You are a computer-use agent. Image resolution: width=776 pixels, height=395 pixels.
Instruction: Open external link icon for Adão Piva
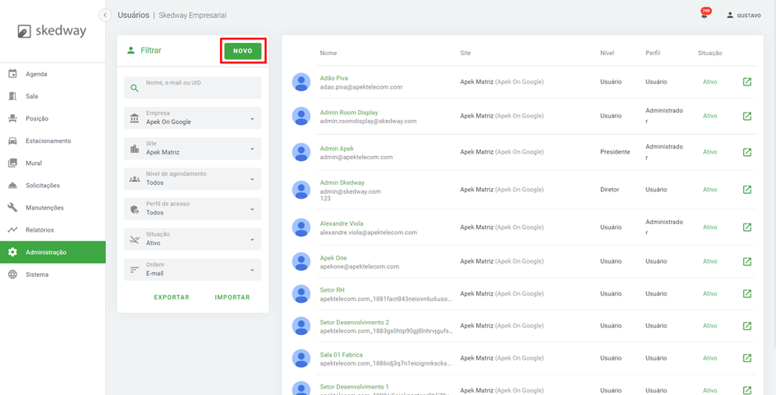pyautogui.click(x=746, y=82)
